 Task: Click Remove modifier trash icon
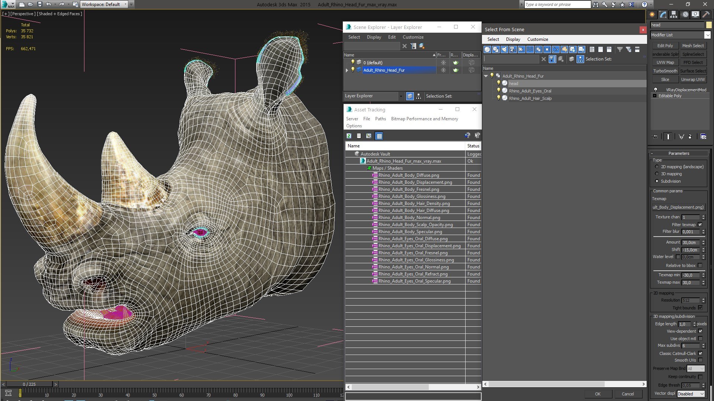click(x=690, y=136)
